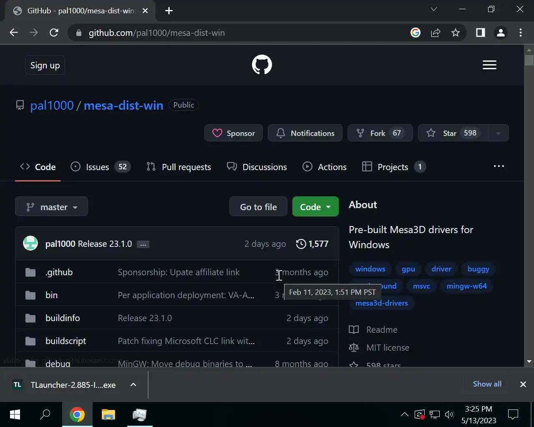Click the driver topic tag

[441, 269]
